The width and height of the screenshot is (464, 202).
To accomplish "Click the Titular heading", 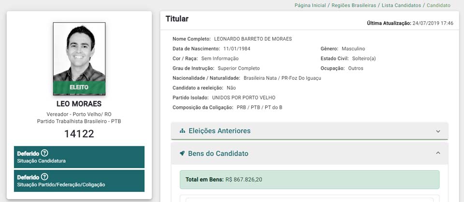I will (177, 19).
